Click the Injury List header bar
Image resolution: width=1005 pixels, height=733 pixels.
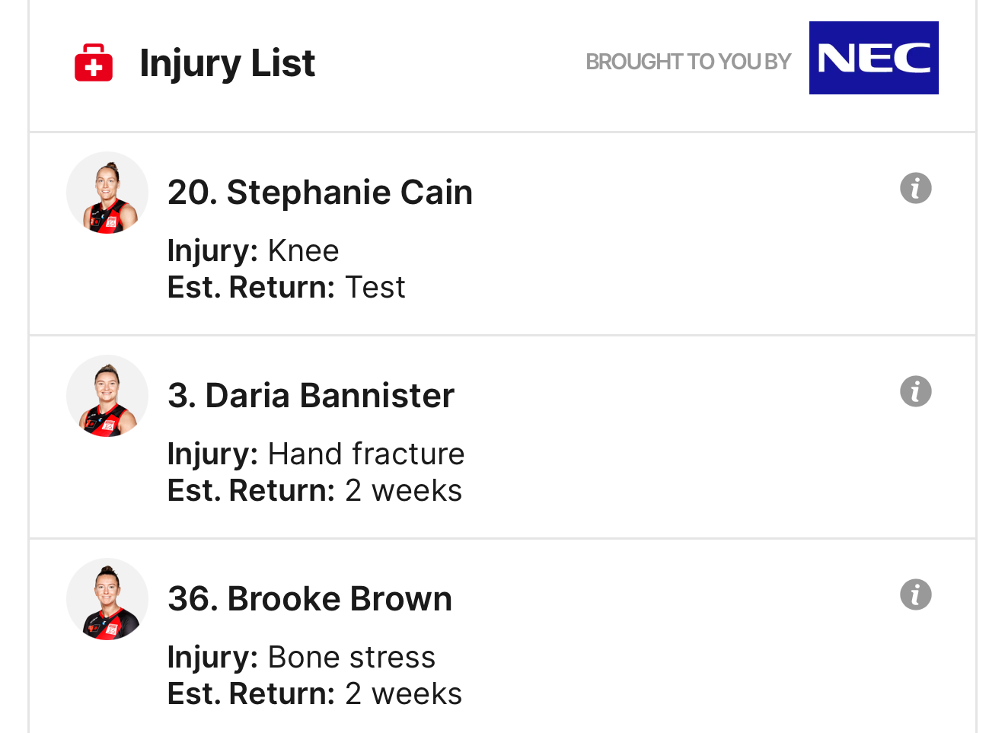pyautogui.click(x=457, y=107)
